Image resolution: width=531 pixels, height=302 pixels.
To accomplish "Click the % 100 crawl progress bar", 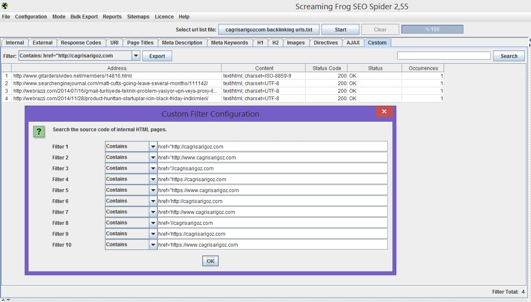I will pos(432,29).
